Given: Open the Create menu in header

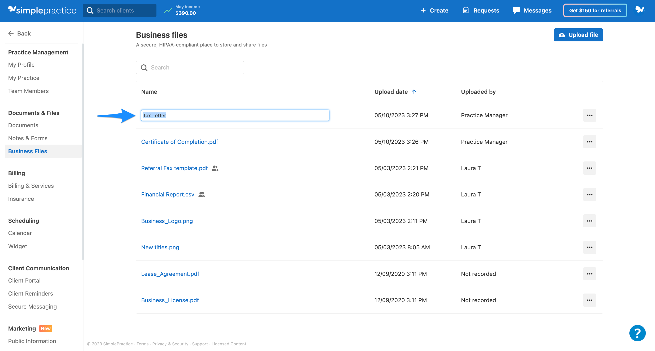Looking at the screenshot, I should coord(435,10).
